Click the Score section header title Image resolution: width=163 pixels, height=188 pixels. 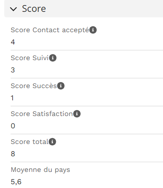coord(34,8)
